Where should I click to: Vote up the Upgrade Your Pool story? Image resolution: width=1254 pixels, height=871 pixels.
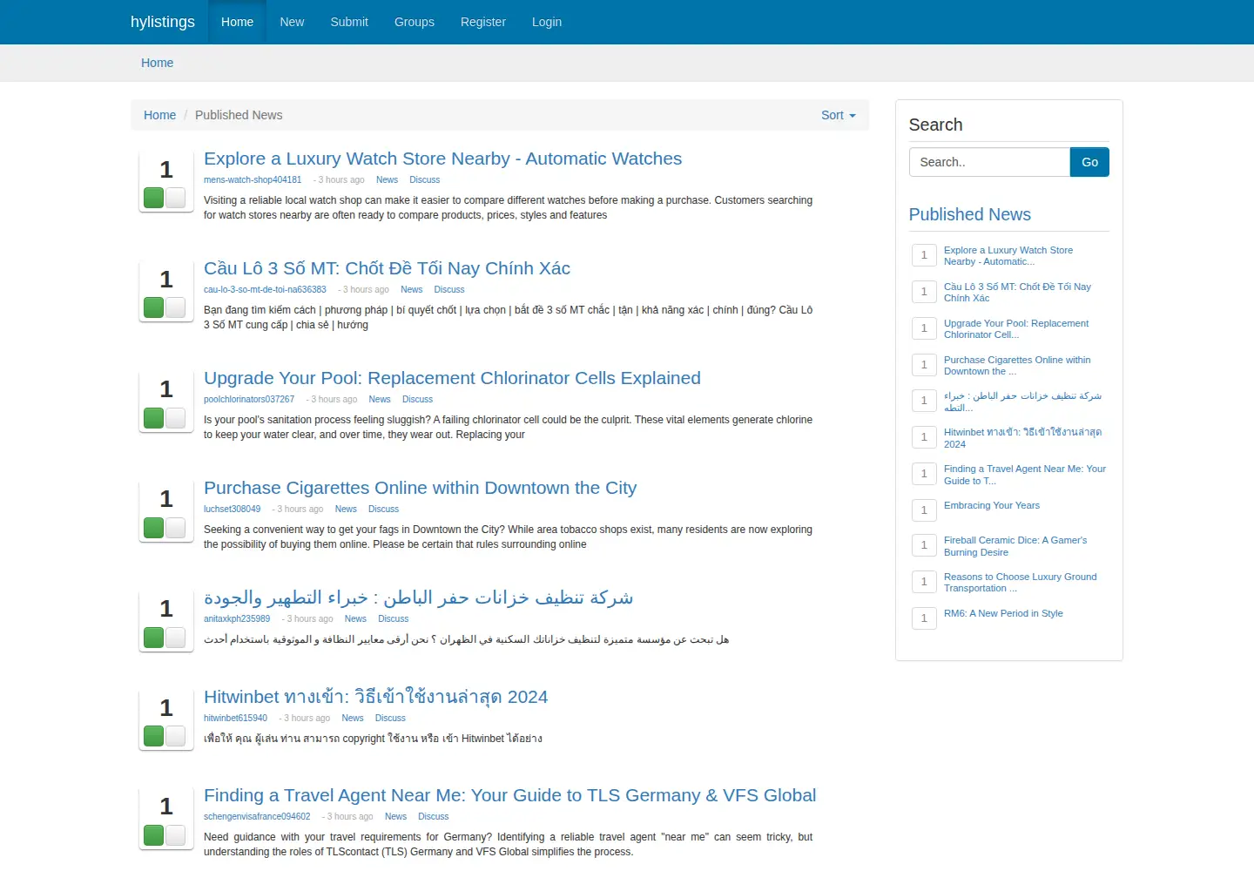tap(154, 417)
